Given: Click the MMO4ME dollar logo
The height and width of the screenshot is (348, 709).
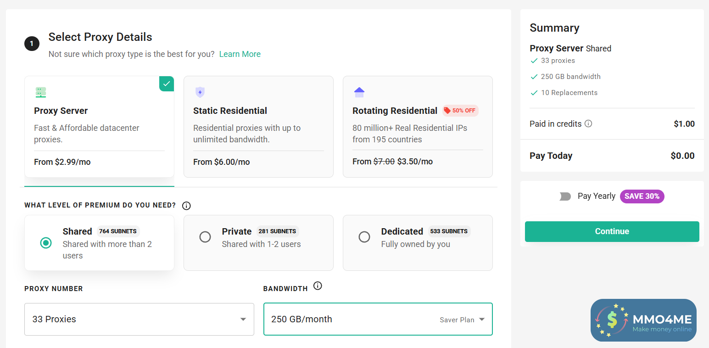Looking at the screenshot, I should pos(612,320).
